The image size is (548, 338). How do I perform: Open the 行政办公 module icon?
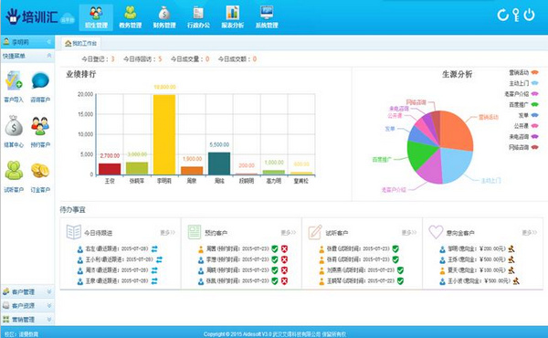tap(198, 17)
